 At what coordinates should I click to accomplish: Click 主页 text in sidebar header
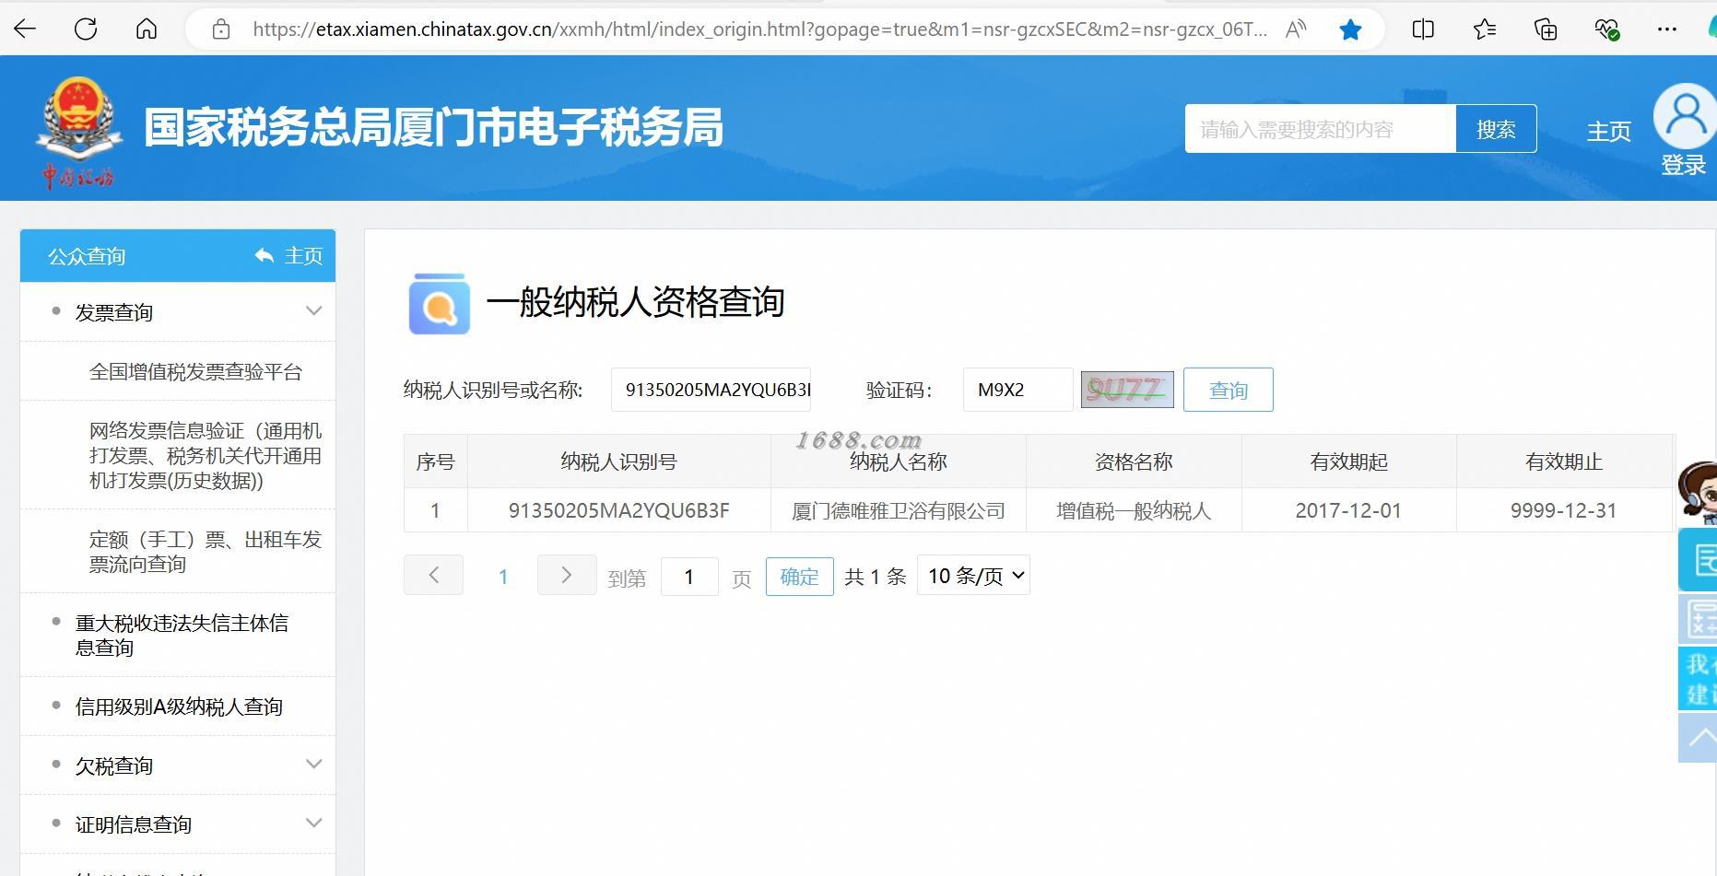pos(303,255)
